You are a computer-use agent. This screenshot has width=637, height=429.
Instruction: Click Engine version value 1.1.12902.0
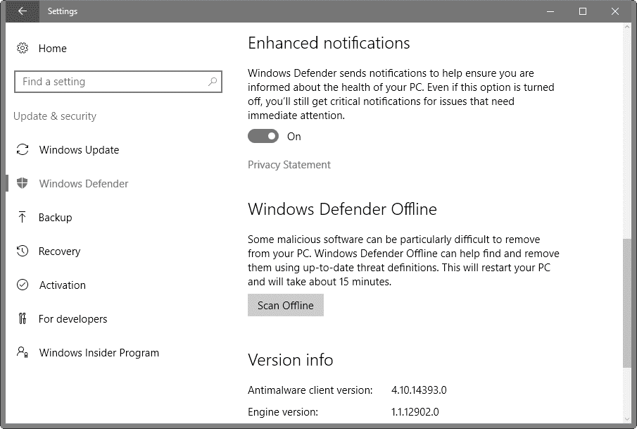pyautogui.click(x=415, y=412)
